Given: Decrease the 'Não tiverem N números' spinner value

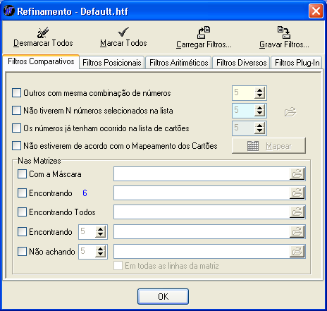Looking at the screenshot, I should click(259, 114).
